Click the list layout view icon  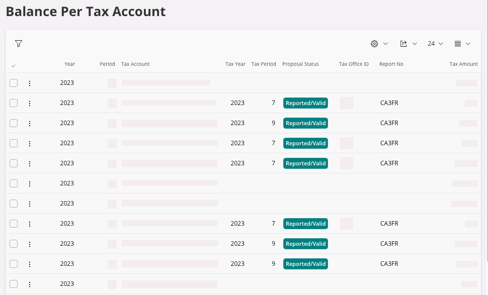(458, 44)
